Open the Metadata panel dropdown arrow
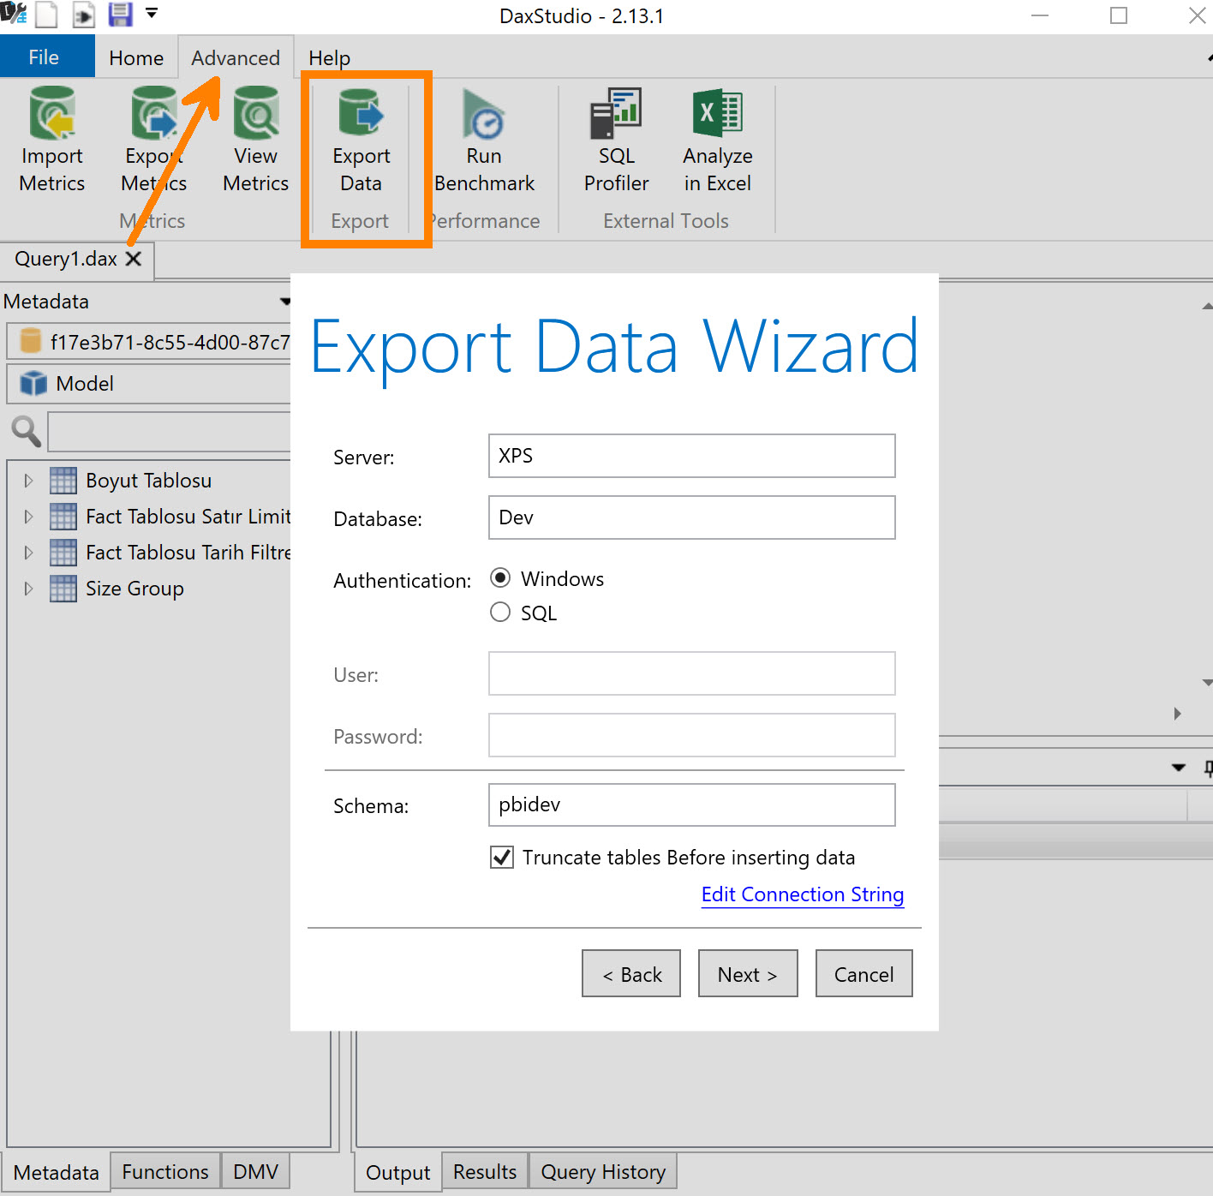Image resolution: width=1213 pixels, height=1196 pixels. pos(284,302)
